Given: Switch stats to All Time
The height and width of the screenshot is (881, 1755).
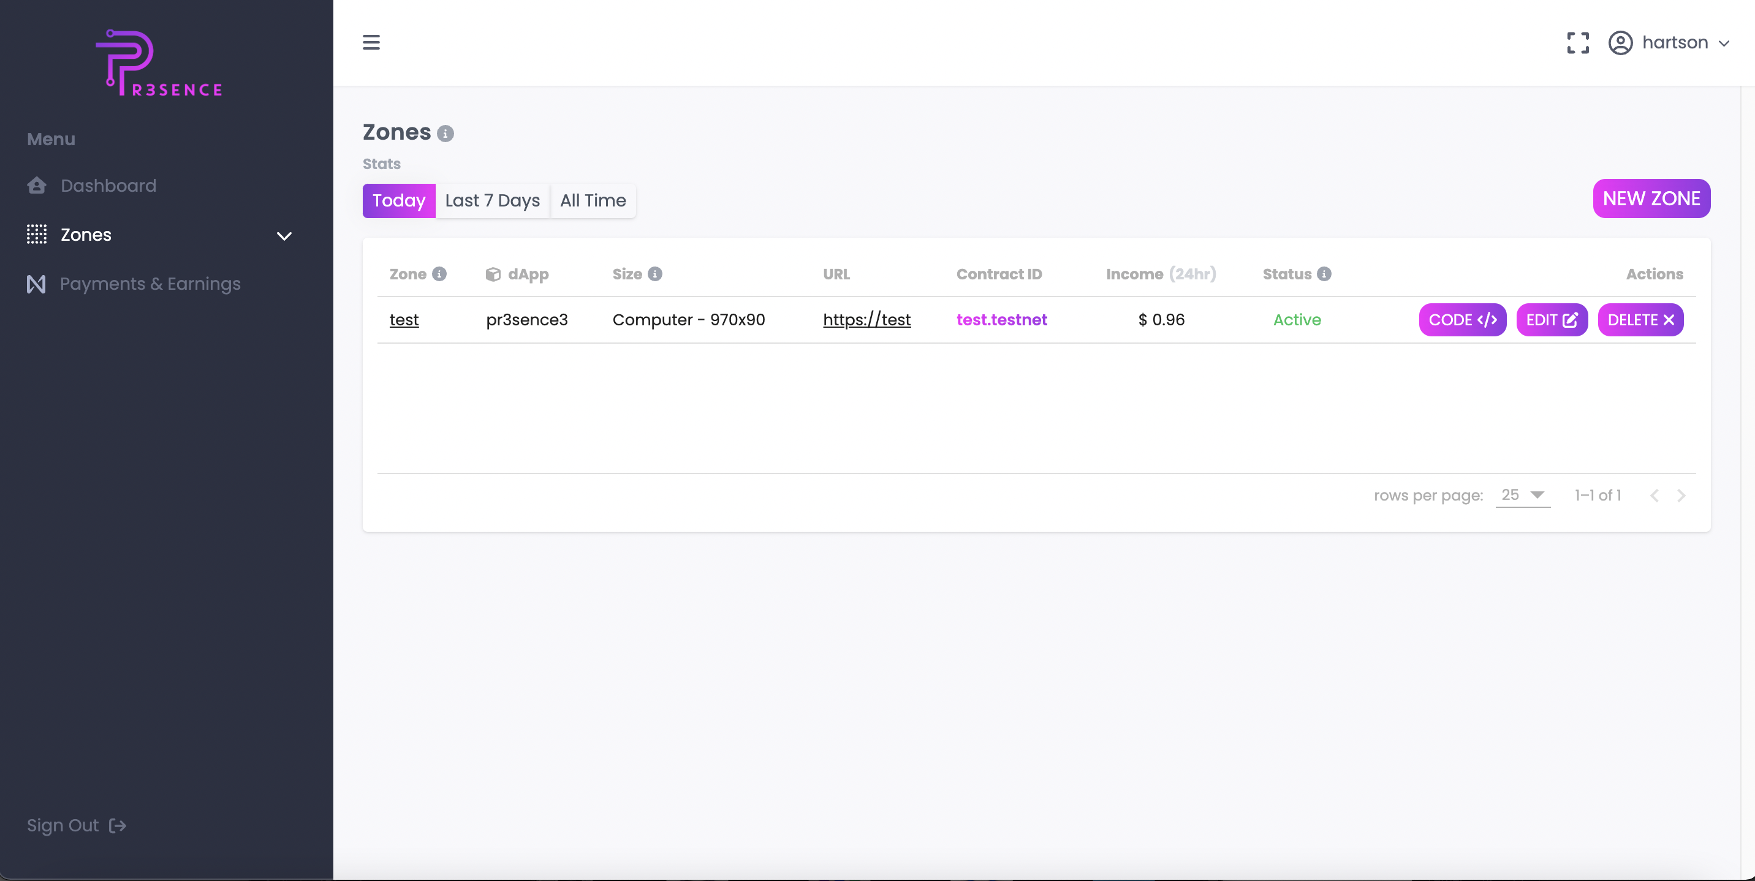Looking at the screenshot, I should pyautogui.click(x=593, y=200).
